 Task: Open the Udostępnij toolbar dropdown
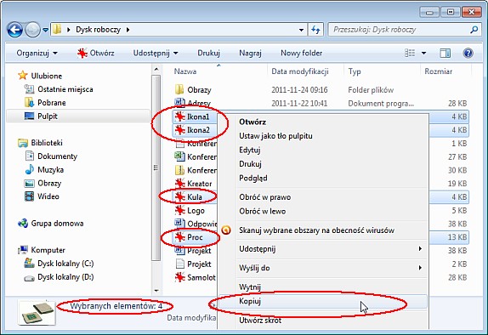(156, 53)
